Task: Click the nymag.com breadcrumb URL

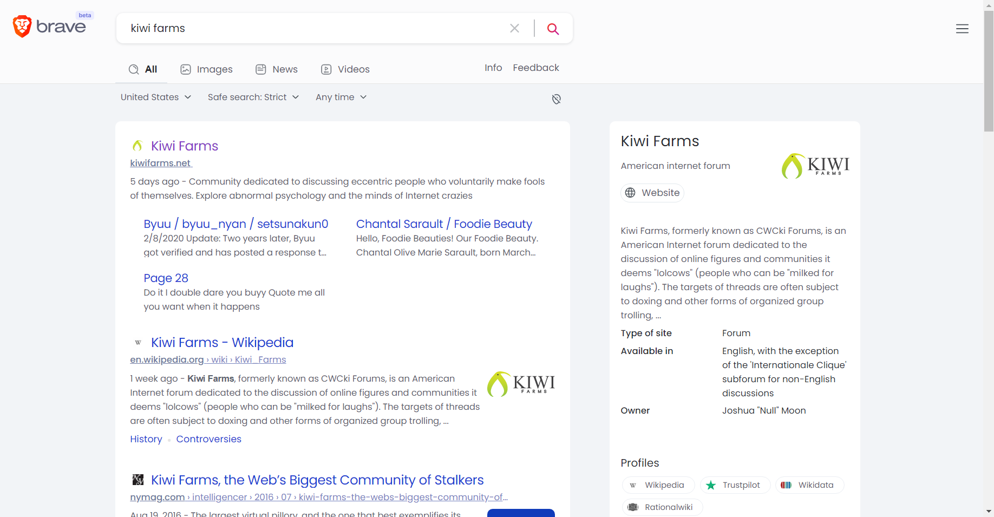Action: [318, 497]
